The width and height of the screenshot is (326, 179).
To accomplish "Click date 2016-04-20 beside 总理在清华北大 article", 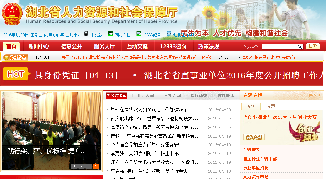I will tap(219, 110).
